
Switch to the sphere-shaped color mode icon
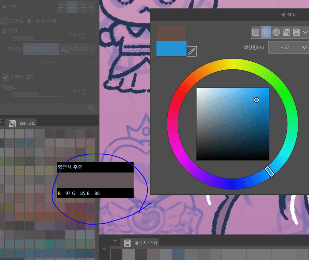pyautogui.click(x=276, y=32)
